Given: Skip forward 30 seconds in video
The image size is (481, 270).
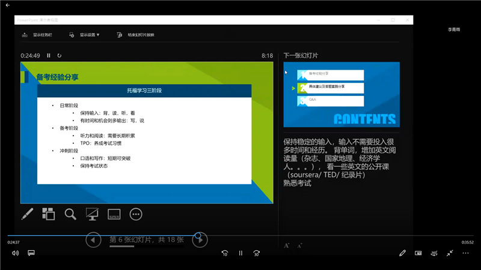Looking at the screenshot, I should (x=257, y=253).
